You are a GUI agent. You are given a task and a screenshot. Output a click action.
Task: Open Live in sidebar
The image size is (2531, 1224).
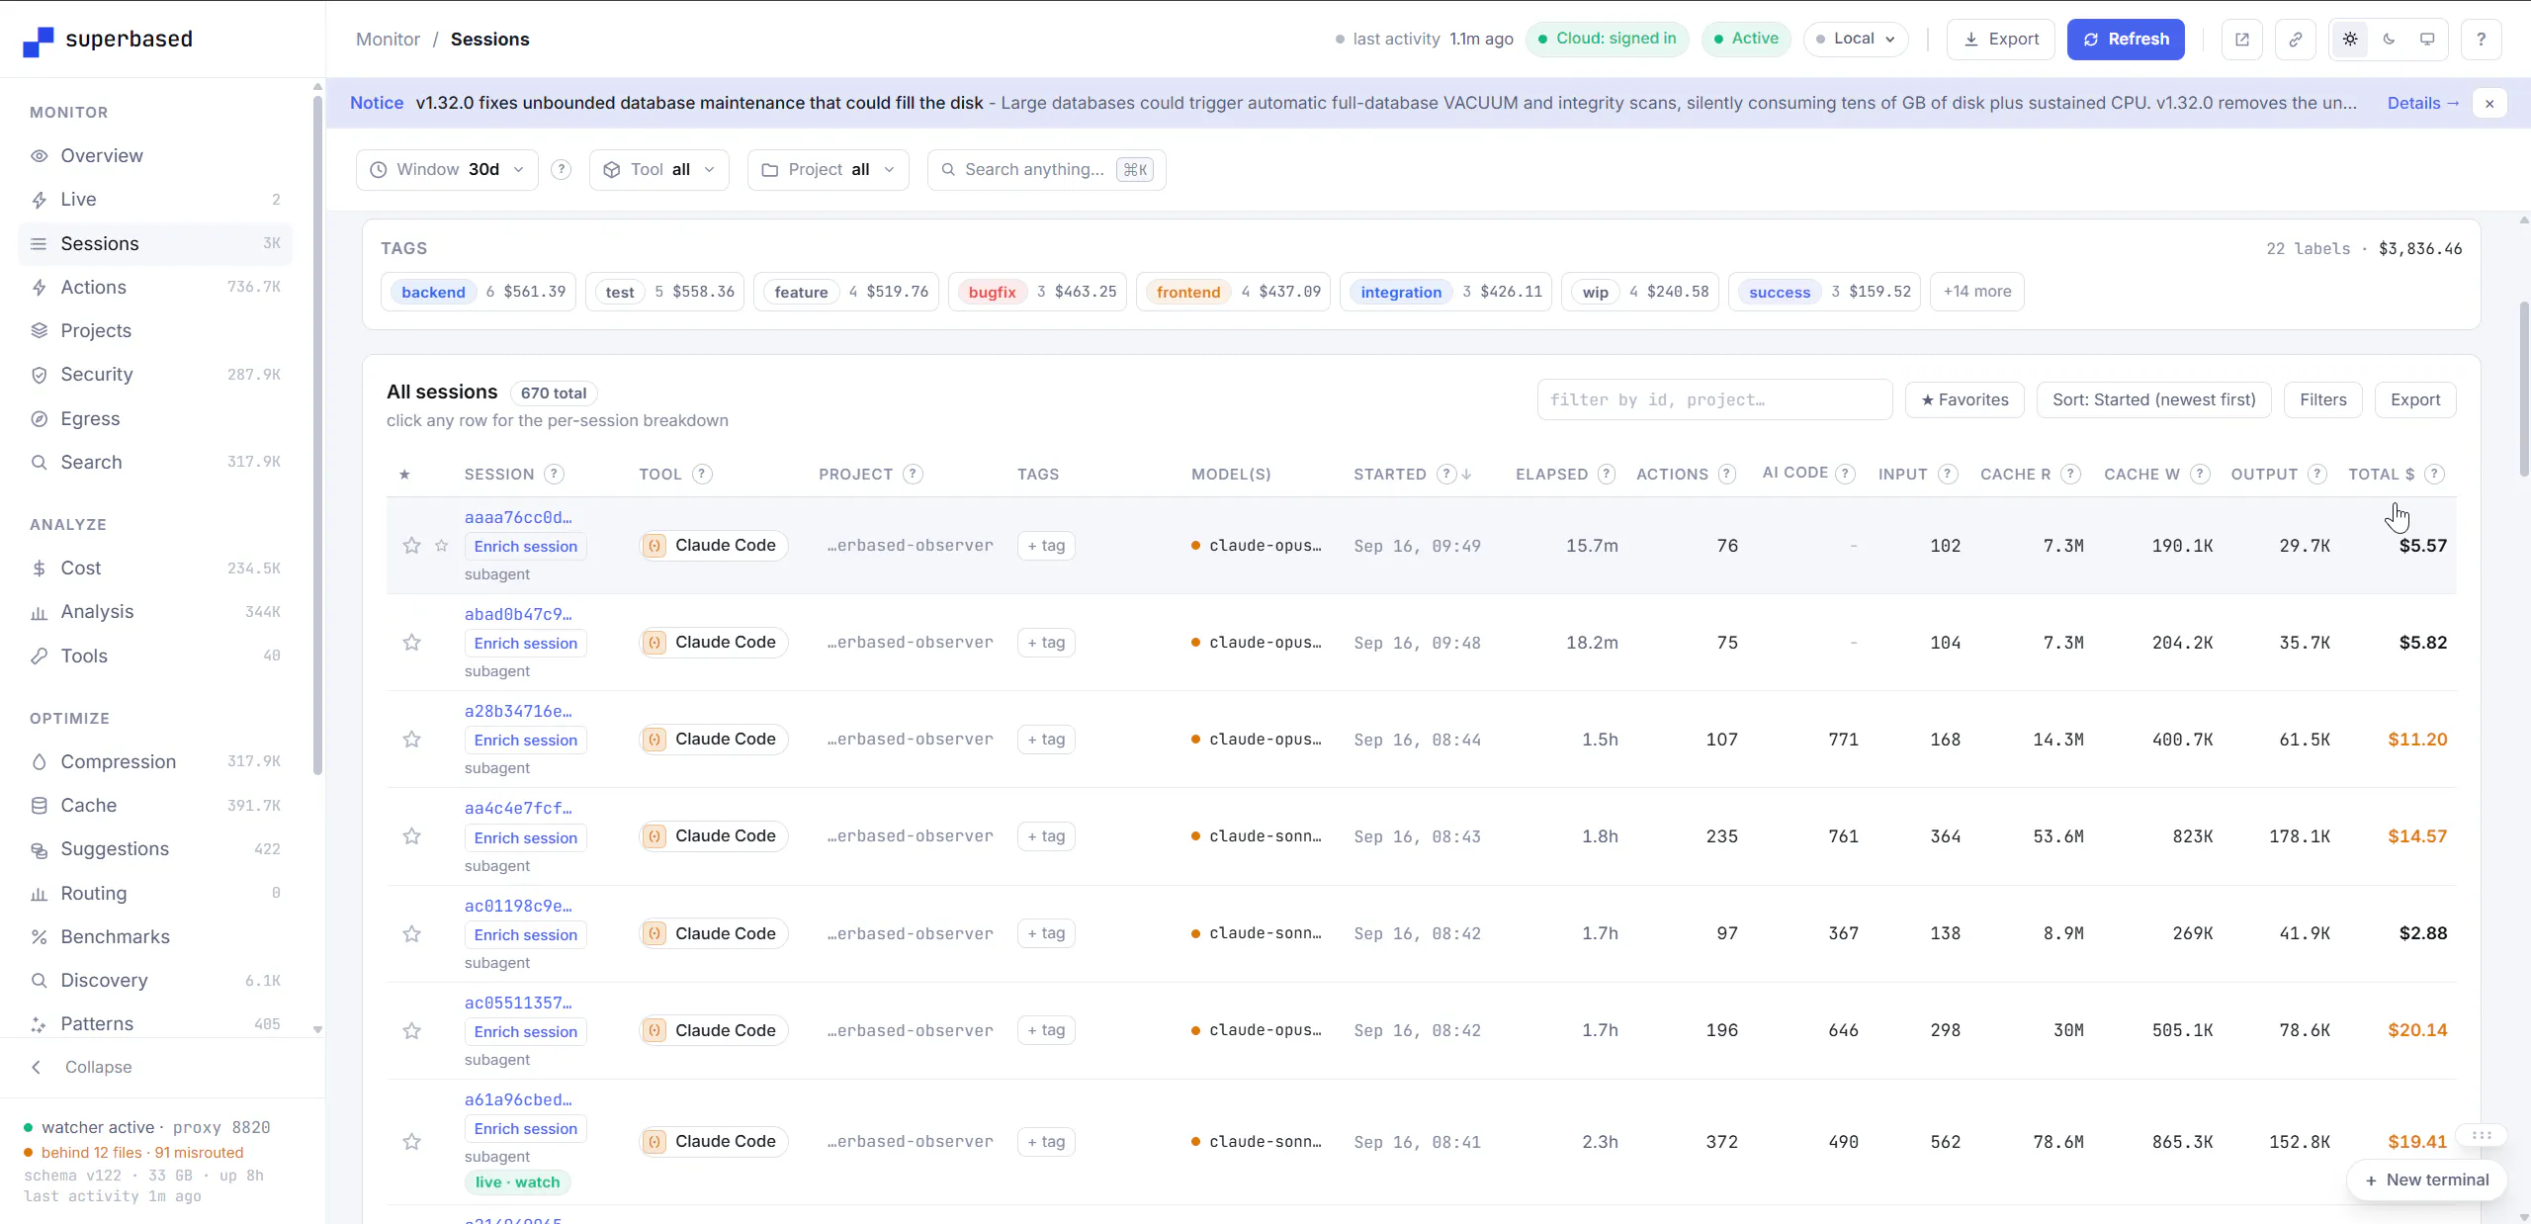(x=155, y=200)
